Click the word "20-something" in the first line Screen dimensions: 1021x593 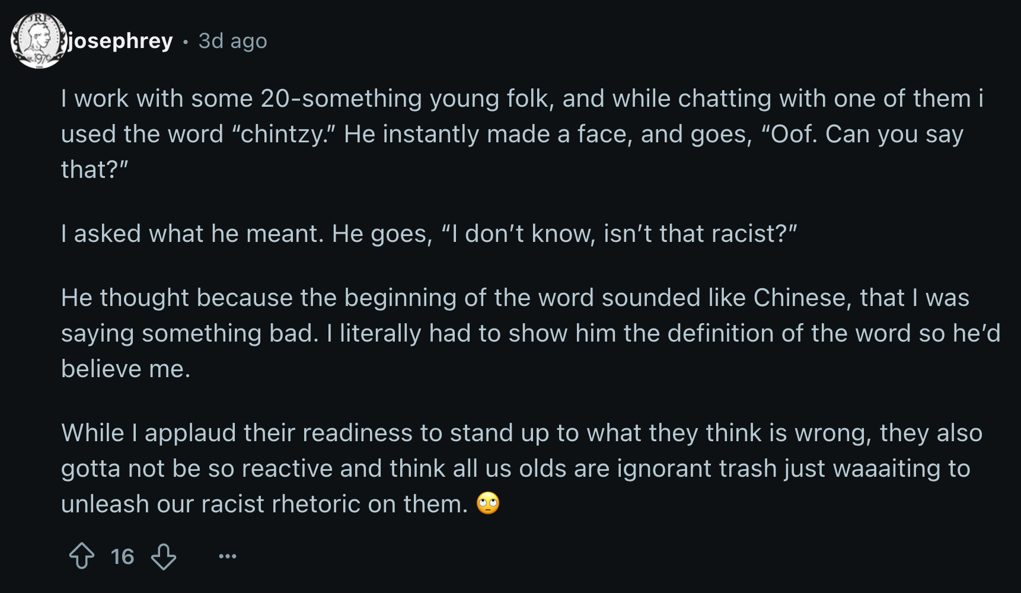(341, 98)
